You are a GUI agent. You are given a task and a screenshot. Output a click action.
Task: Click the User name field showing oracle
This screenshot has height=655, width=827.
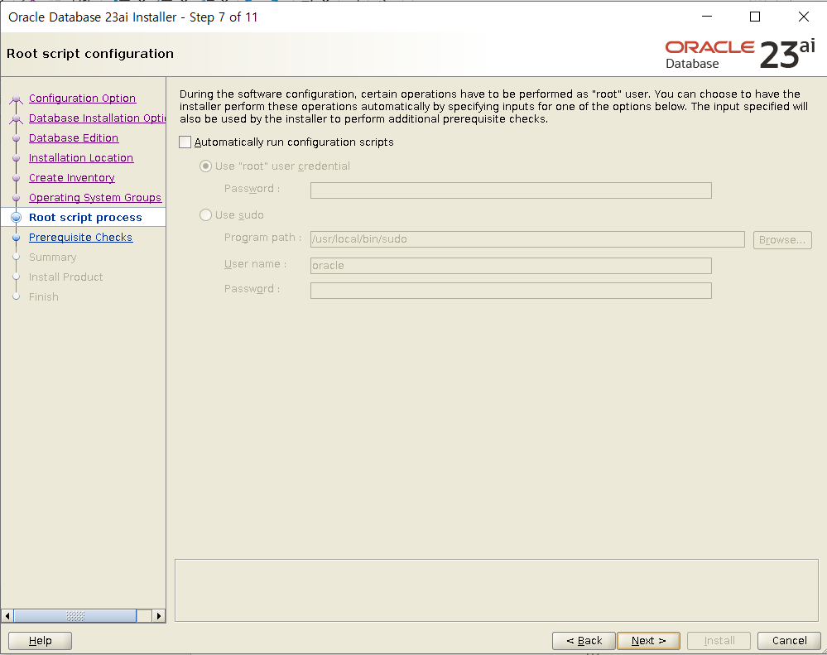pos(511,265)
